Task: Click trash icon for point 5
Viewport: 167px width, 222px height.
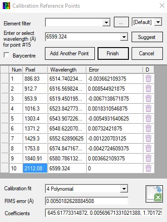Action: [148, 118]
